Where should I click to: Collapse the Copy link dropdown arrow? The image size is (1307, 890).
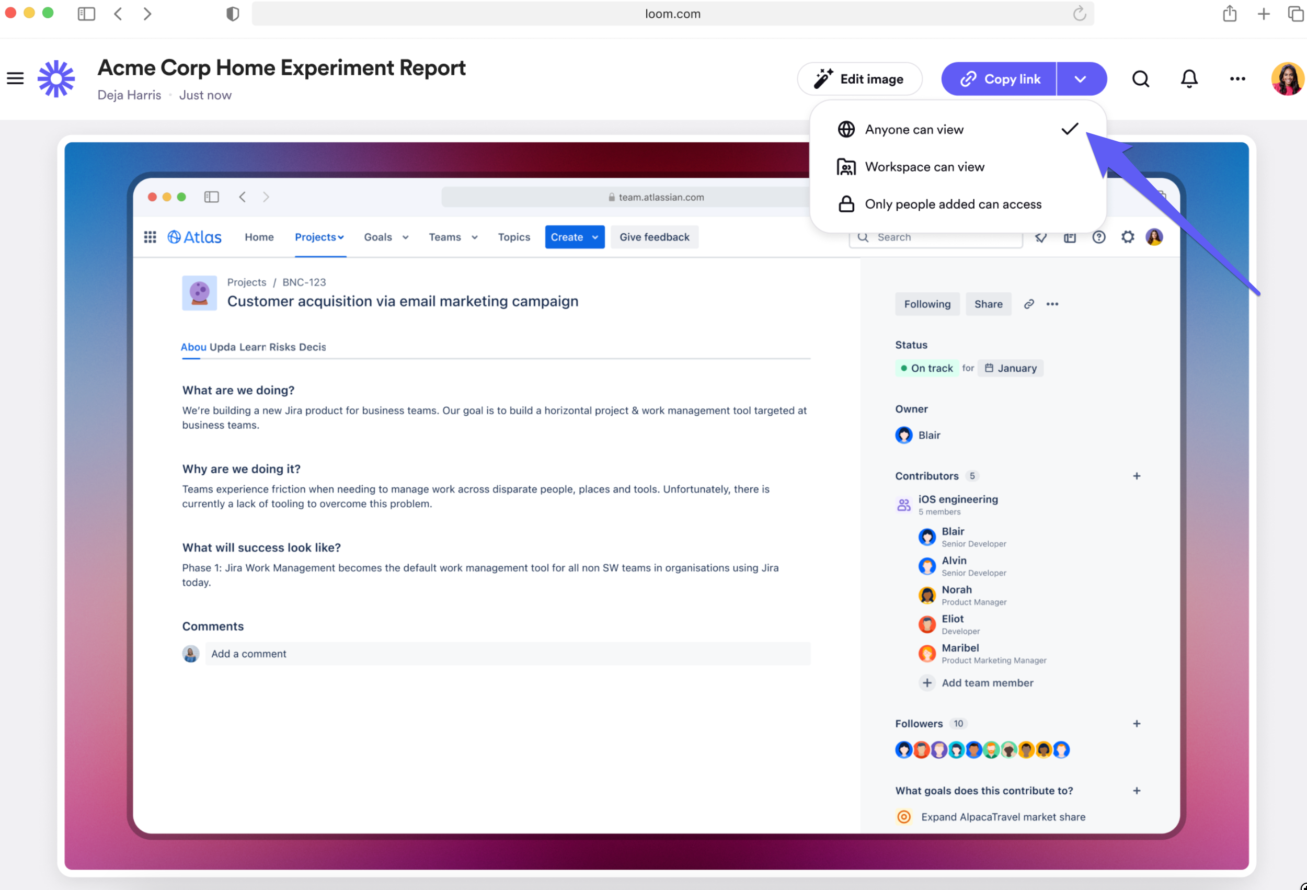coord(1080,79)
